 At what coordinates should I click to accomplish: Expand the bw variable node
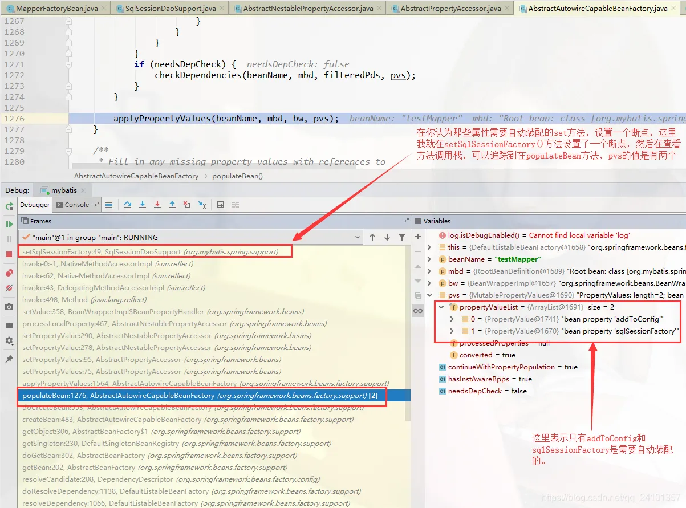tap(429, 283)
